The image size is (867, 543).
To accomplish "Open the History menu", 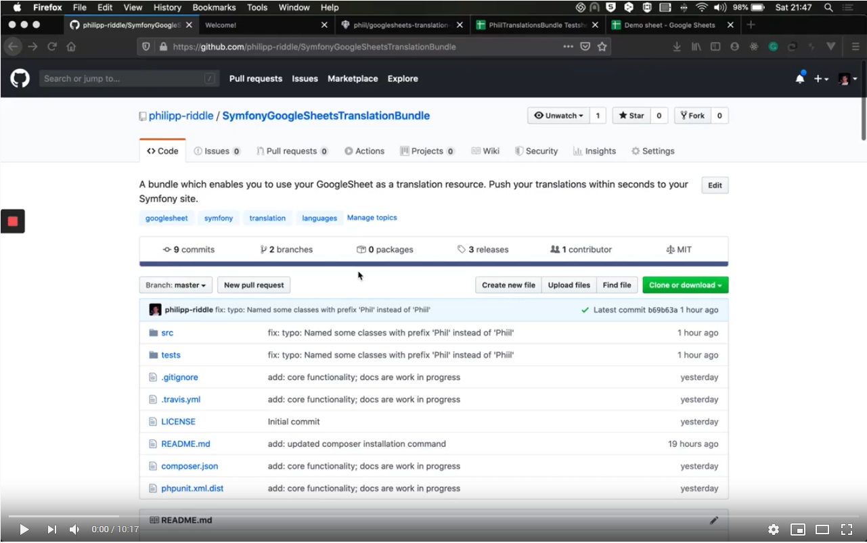I will coord(167,7).
